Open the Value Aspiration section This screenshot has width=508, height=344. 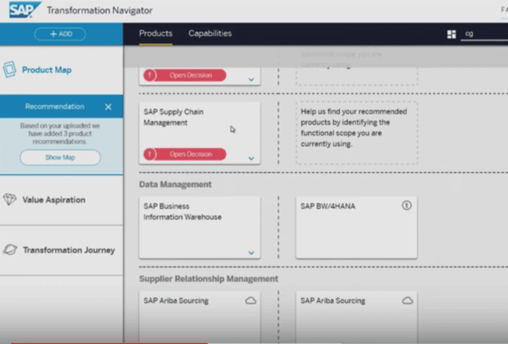[61, 200]
